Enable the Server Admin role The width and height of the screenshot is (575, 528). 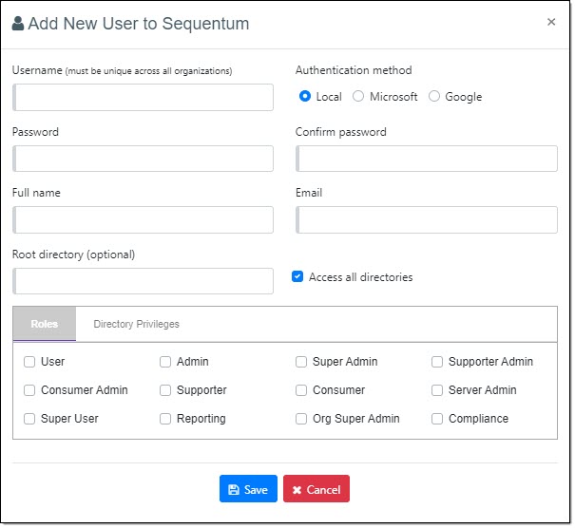[x=438, y=391]
